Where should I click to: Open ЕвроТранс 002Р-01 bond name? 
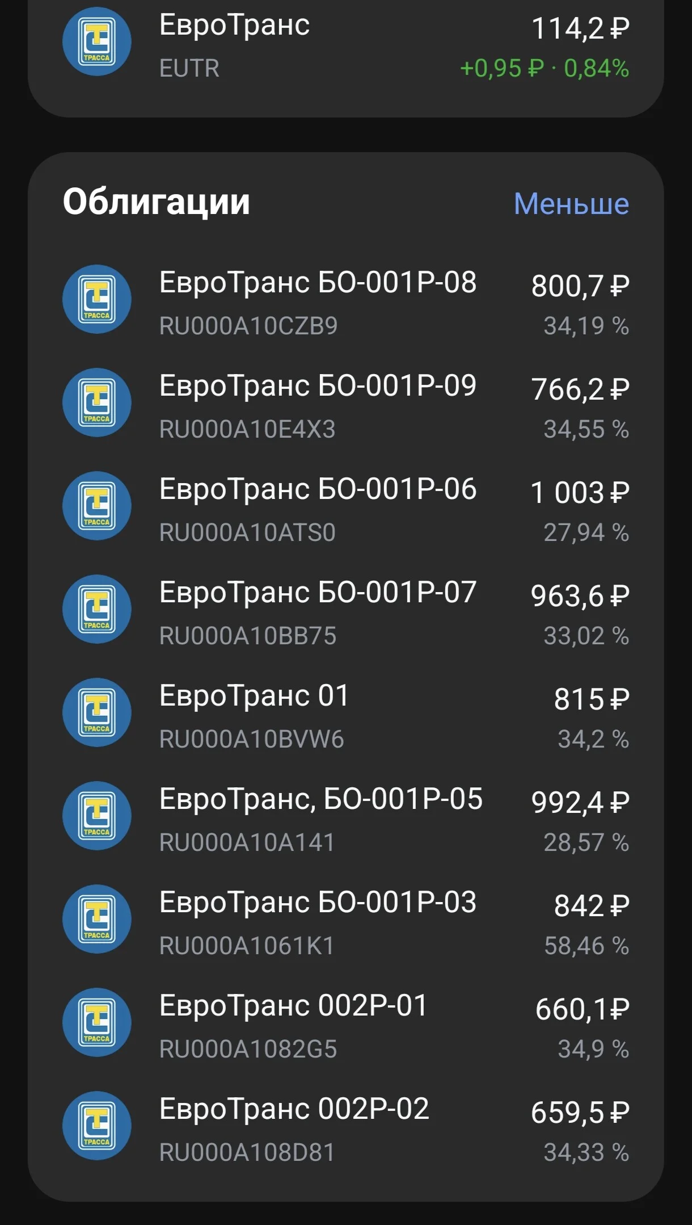pos(293,1006)
